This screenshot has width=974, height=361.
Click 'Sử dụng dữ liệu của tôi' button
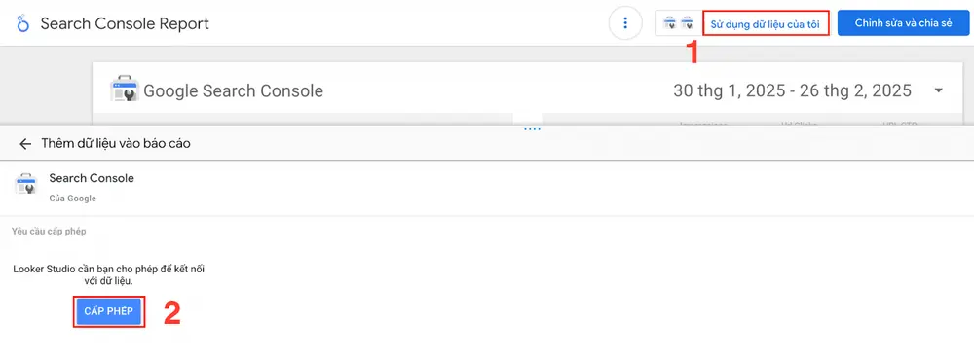point(766,23)
